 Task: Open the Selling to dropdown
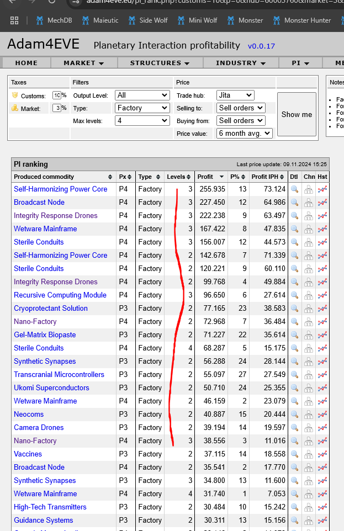click(241, 108)
